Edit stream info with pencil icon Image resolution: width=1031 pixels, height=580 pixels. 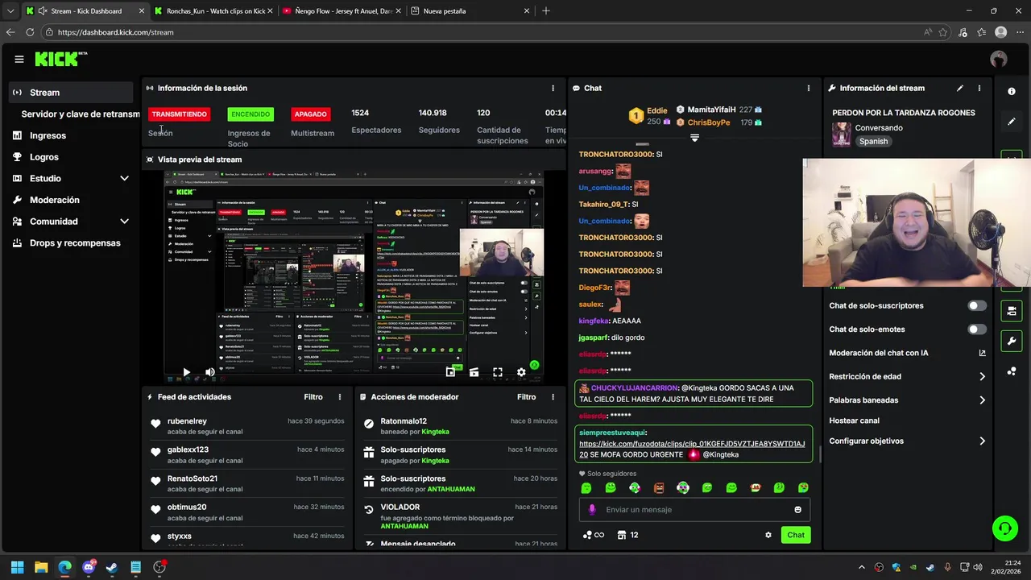(x=959, y=88)
